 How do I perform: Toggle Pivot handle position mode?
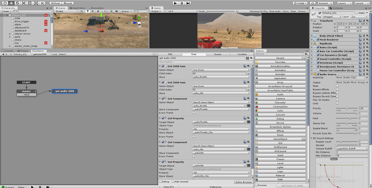coord(55,3)
